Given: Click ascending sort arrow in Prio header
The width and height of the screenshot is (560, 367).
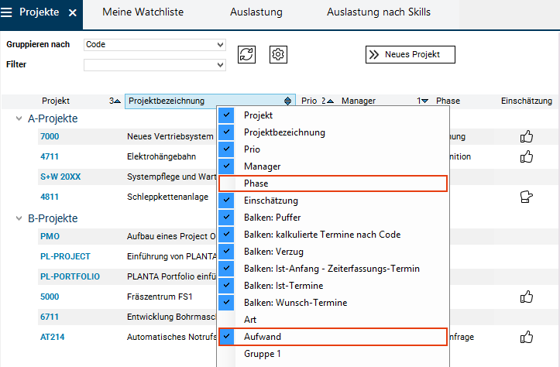Looking at the screenshot, I should pyautogui.click(x=331, y=101).
